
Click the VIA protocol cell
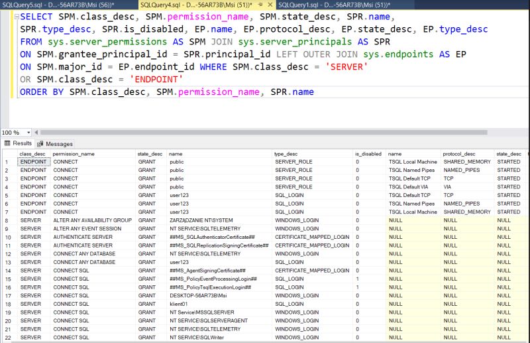pyautogui.click(x=467, y=187)
